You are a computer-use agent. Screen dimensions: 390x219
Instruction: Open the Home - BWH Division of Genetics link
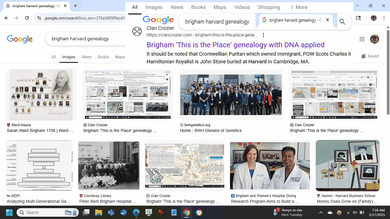click(211, 130)
